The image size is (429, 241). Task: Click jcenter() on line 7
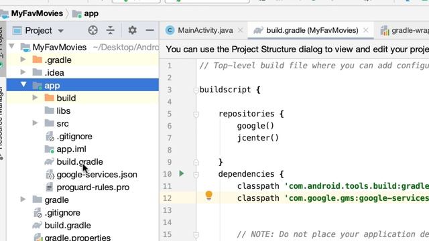click(x=257, y=138)
